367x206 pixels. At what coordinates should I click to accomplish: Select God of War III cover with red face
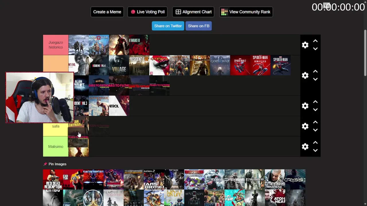tap(159, 65)
